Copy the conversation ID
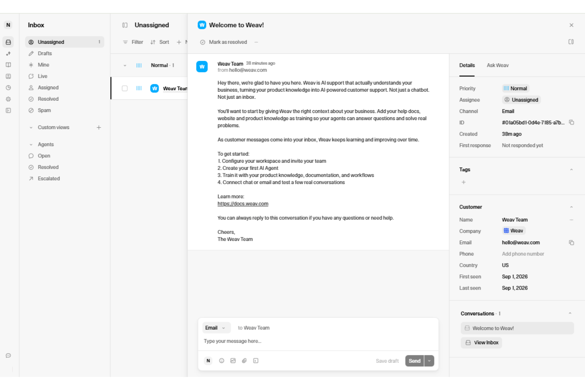Screen dimensions: 585x390 572,122
